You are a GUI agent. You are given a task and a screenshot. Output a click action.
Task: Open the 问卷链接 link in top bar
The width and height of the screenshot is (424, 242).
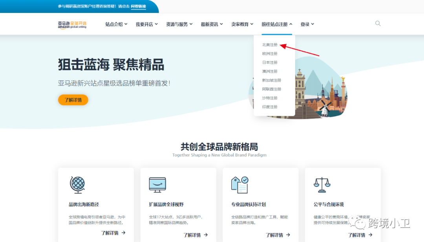click(138, 6)
